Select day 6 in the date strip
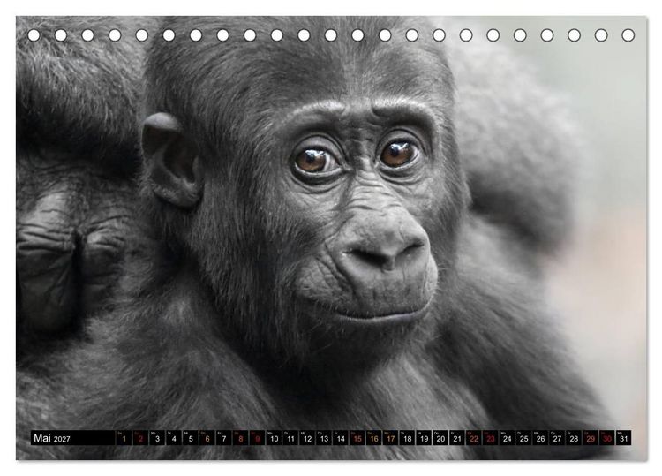This screenshot has height=476, width=662. click(207, 438)
